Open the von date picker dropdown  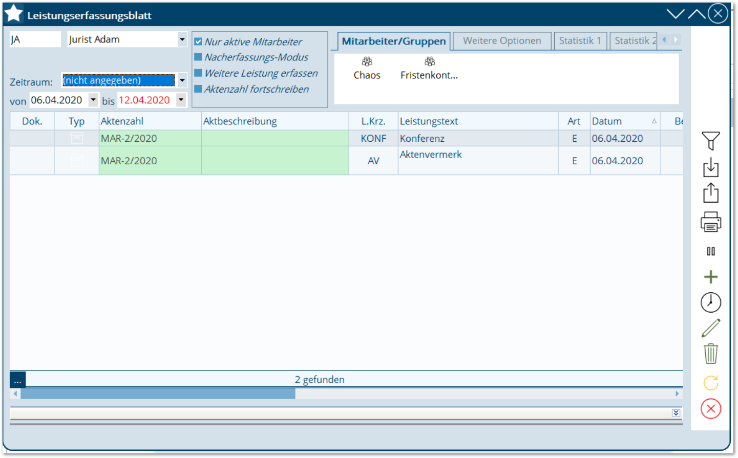pos(93,100)
